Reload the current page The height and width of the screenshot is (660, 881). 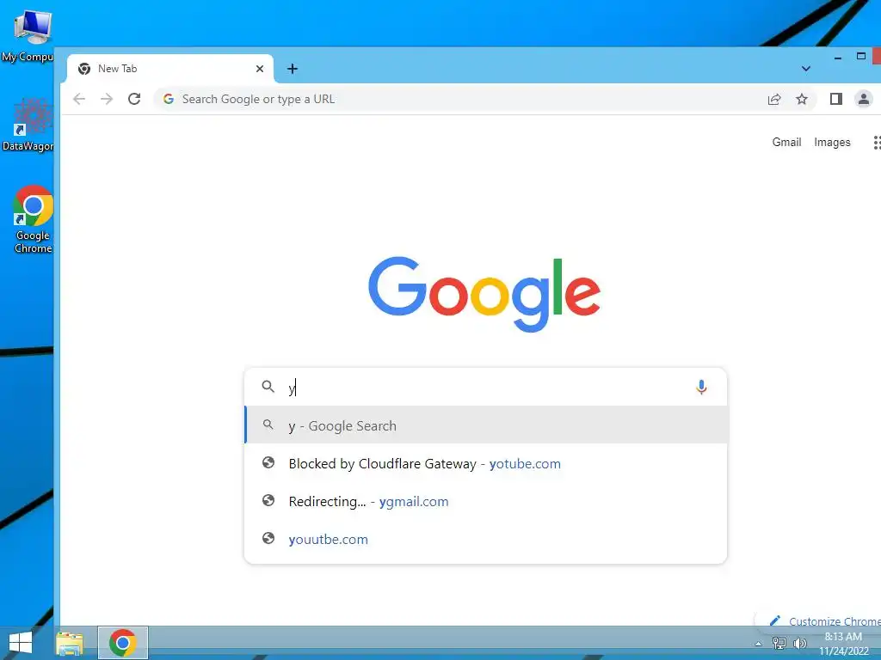[133, 100]
